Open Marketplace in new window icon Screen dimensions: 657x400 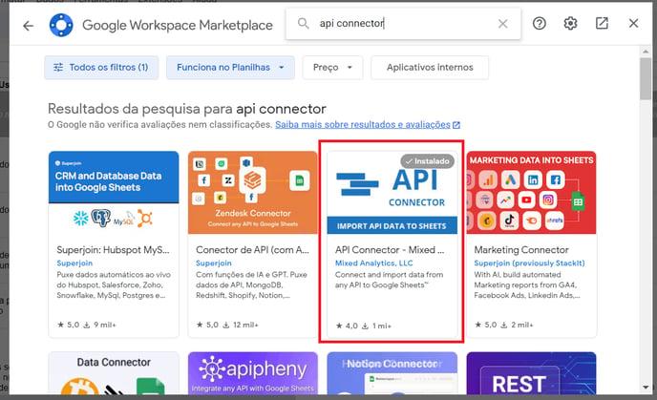pos(603,23)
